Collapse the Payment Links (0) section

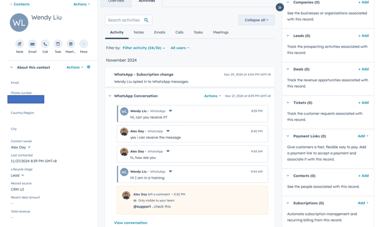point(288,136)
